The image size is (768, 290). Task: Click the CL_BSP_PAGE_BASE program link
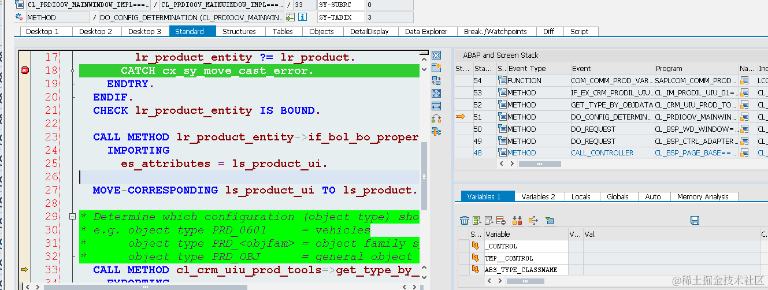pyautogui.click(x=694, y=153)
